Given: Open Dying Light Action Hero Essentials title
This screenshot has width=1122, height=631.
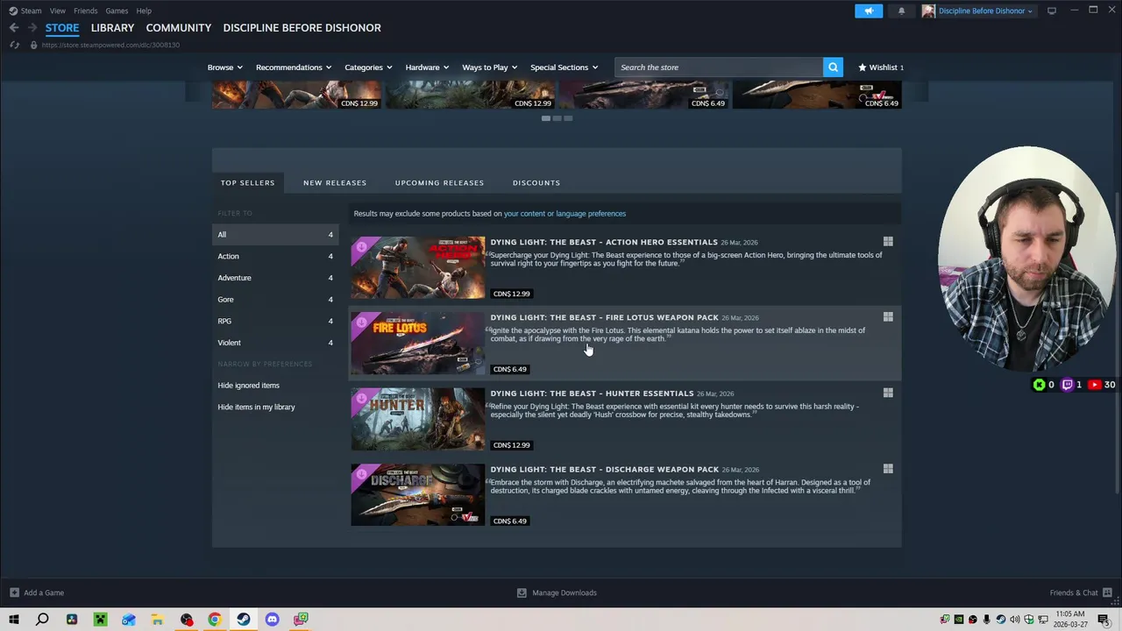Looking at the screenshot, I should coord(604,242).
